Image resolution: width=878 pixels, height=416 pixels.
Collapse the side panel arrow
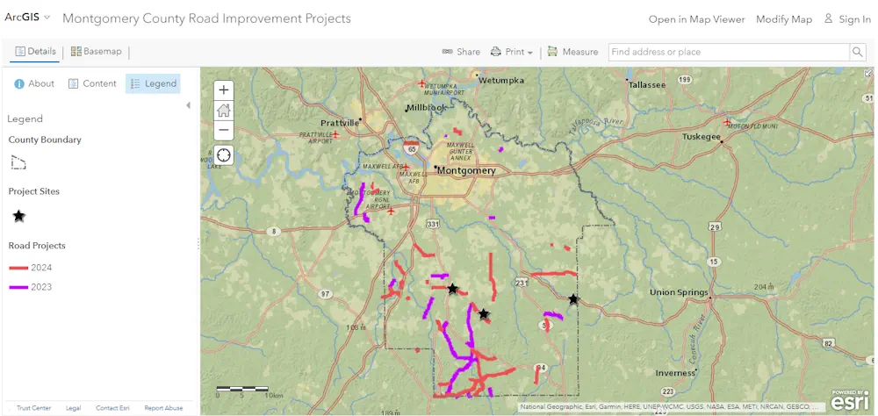pyautogui.click(x=188, y=105)
